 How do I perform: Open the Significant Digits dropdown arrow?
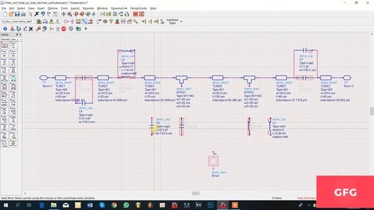click(x=181, y=22)
